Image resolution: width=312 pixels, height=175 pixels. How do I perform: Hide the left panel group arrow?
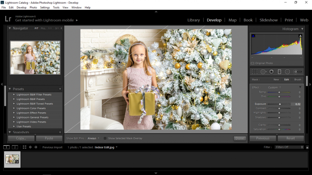2,84
